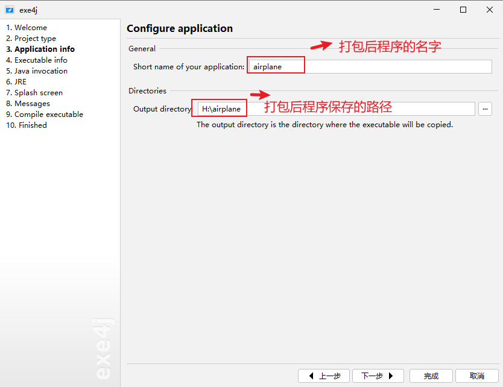This screenshot has height=387, width=503.
Task: Browse for output directory with ellipsis button
Action: tap(485, 109)
